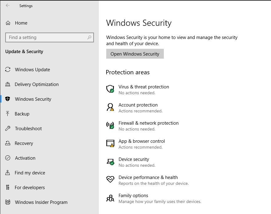Go back using the back arrow
271x214 pixels.
pyautogui.click(x=8, y=6)
